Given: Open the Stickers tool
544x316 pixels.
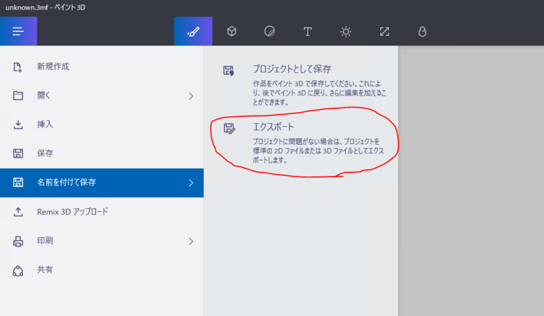Looking at the screenshot, I should [x=269, y=31].
